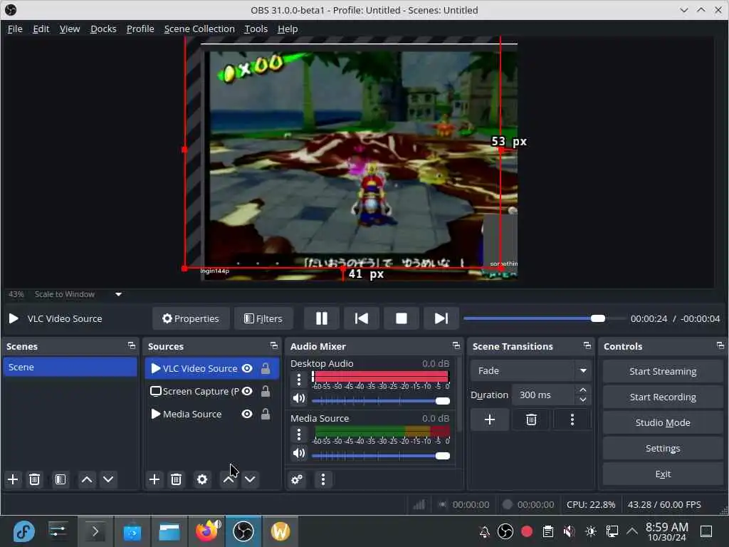This screenshot has width=729, height=547.
Task: Open scene filters icon in Scenes dock
Action: [x=61, y=479]
